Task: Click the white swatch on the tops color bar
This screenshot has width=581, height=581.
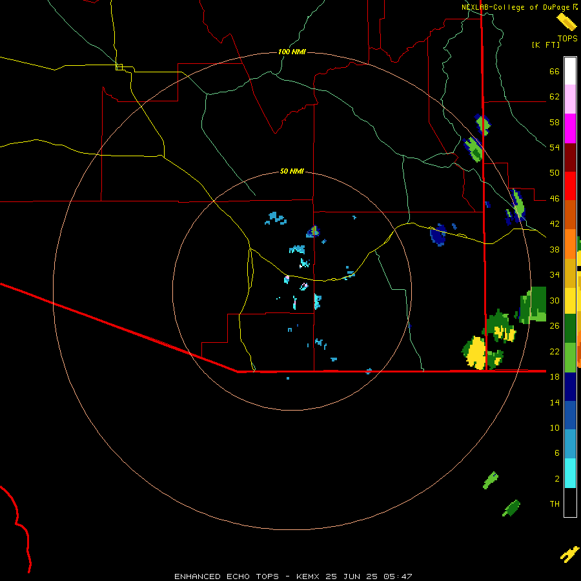Action: [570, 71]
